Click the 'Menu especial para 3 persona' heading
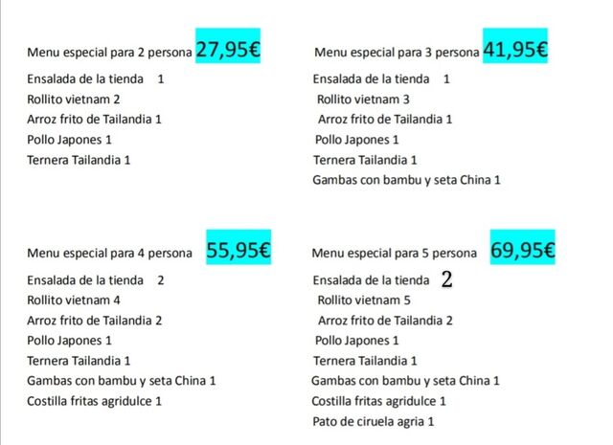Screen dimensions: 613x445 pos(396,52)
